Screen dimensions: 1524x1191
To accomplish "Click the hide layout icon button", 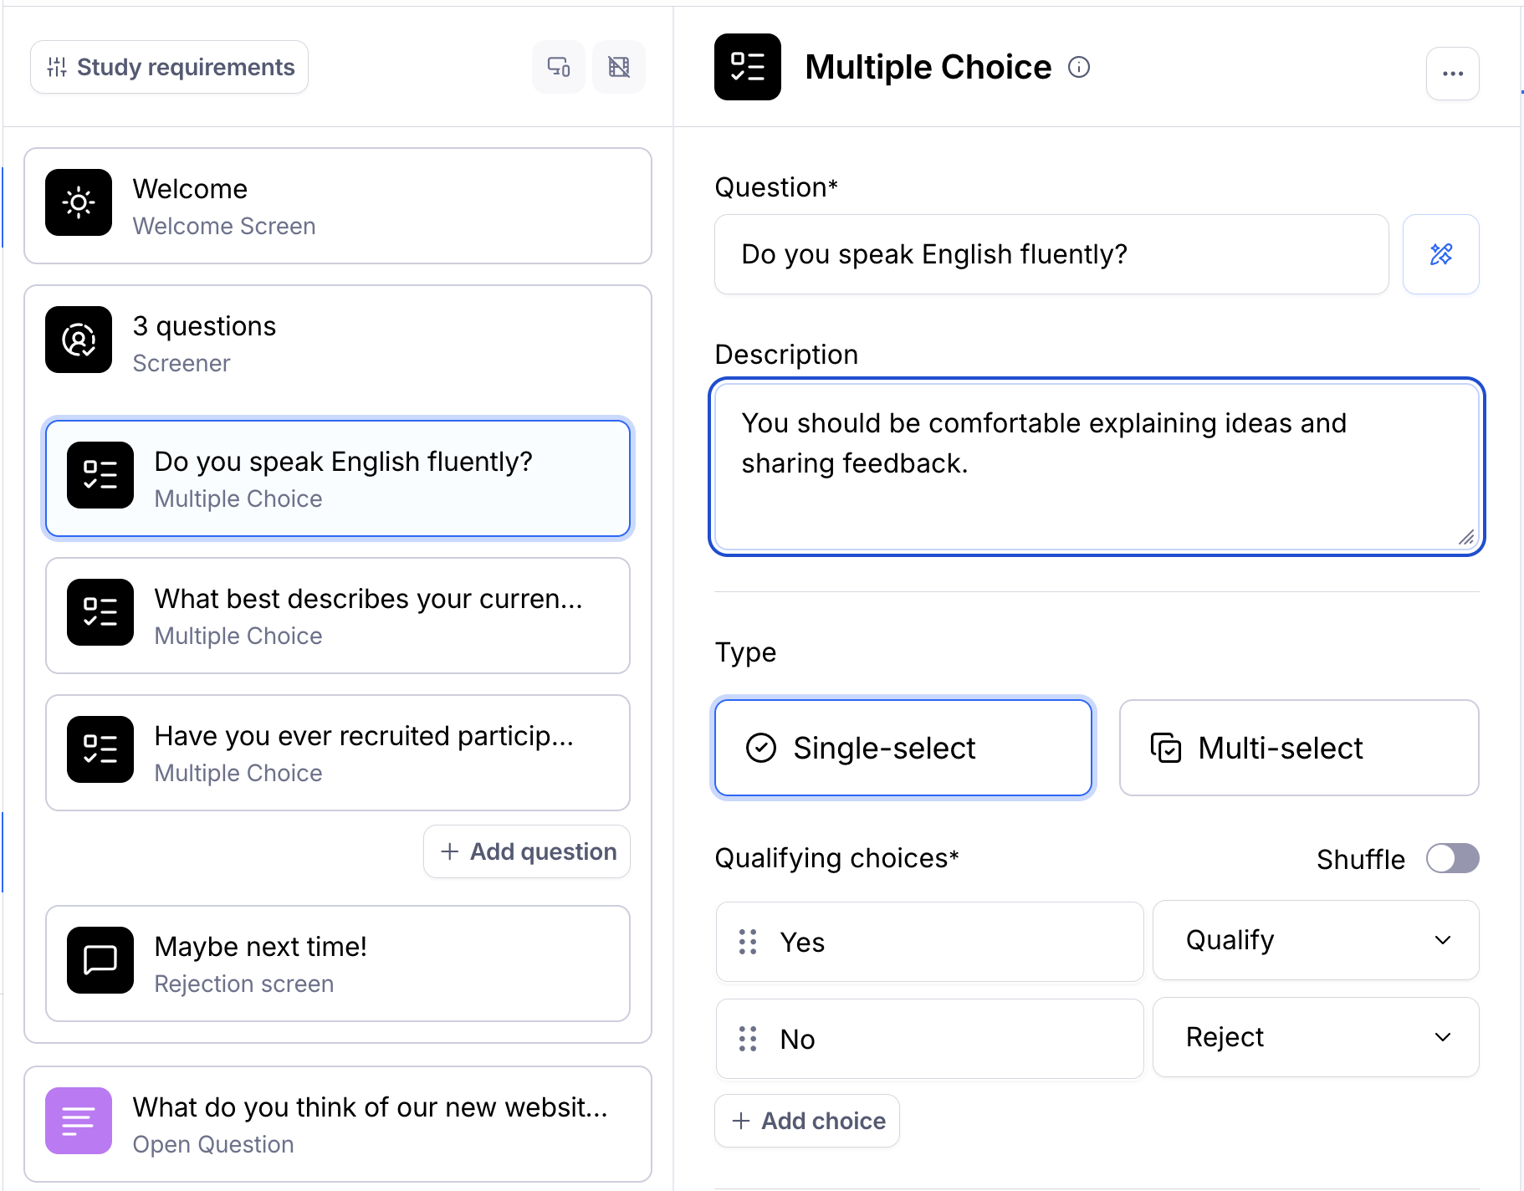I will point(619,67).
